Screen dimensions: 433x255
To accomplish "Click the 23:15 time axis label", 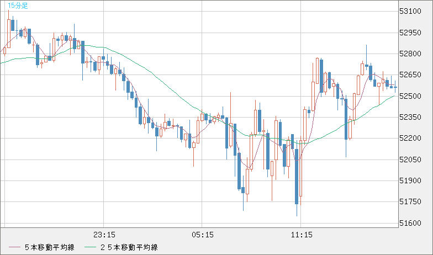I will pos(104,235).
